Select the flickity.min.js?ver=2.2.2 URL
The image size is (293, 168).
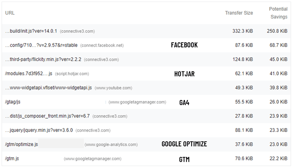[x=43, y=59]
